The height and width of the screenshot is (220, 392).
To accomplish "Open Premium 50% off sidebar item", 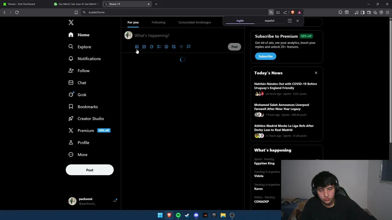I will point(89,130).
